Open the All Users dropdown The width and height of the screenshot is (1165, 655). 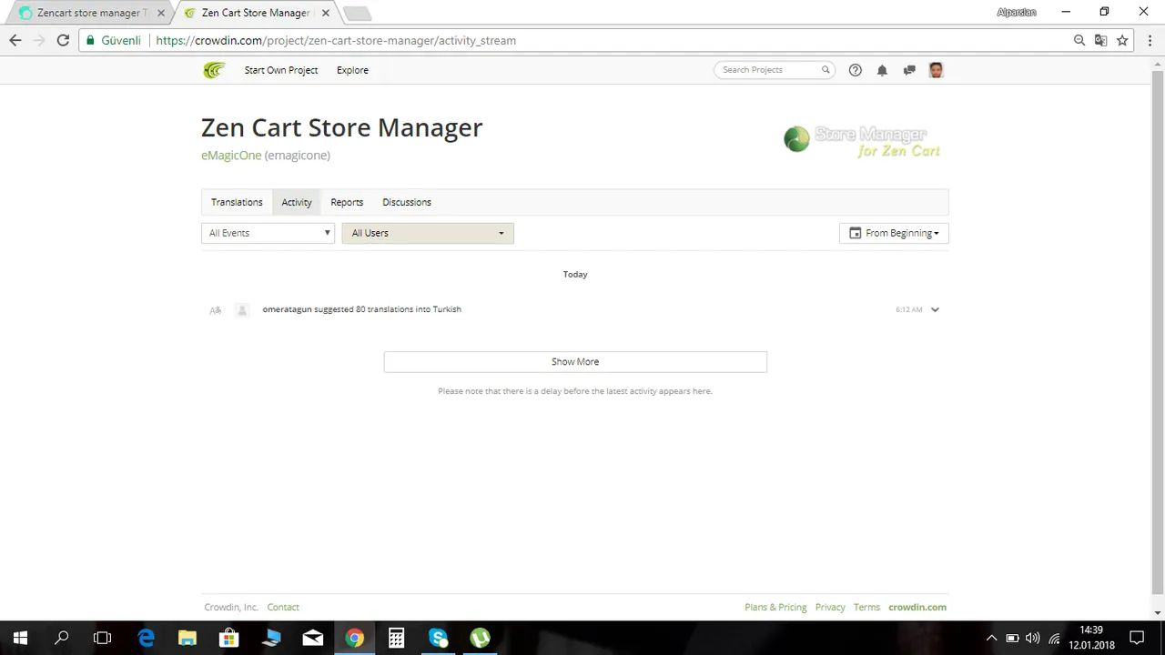pos(428,233)
